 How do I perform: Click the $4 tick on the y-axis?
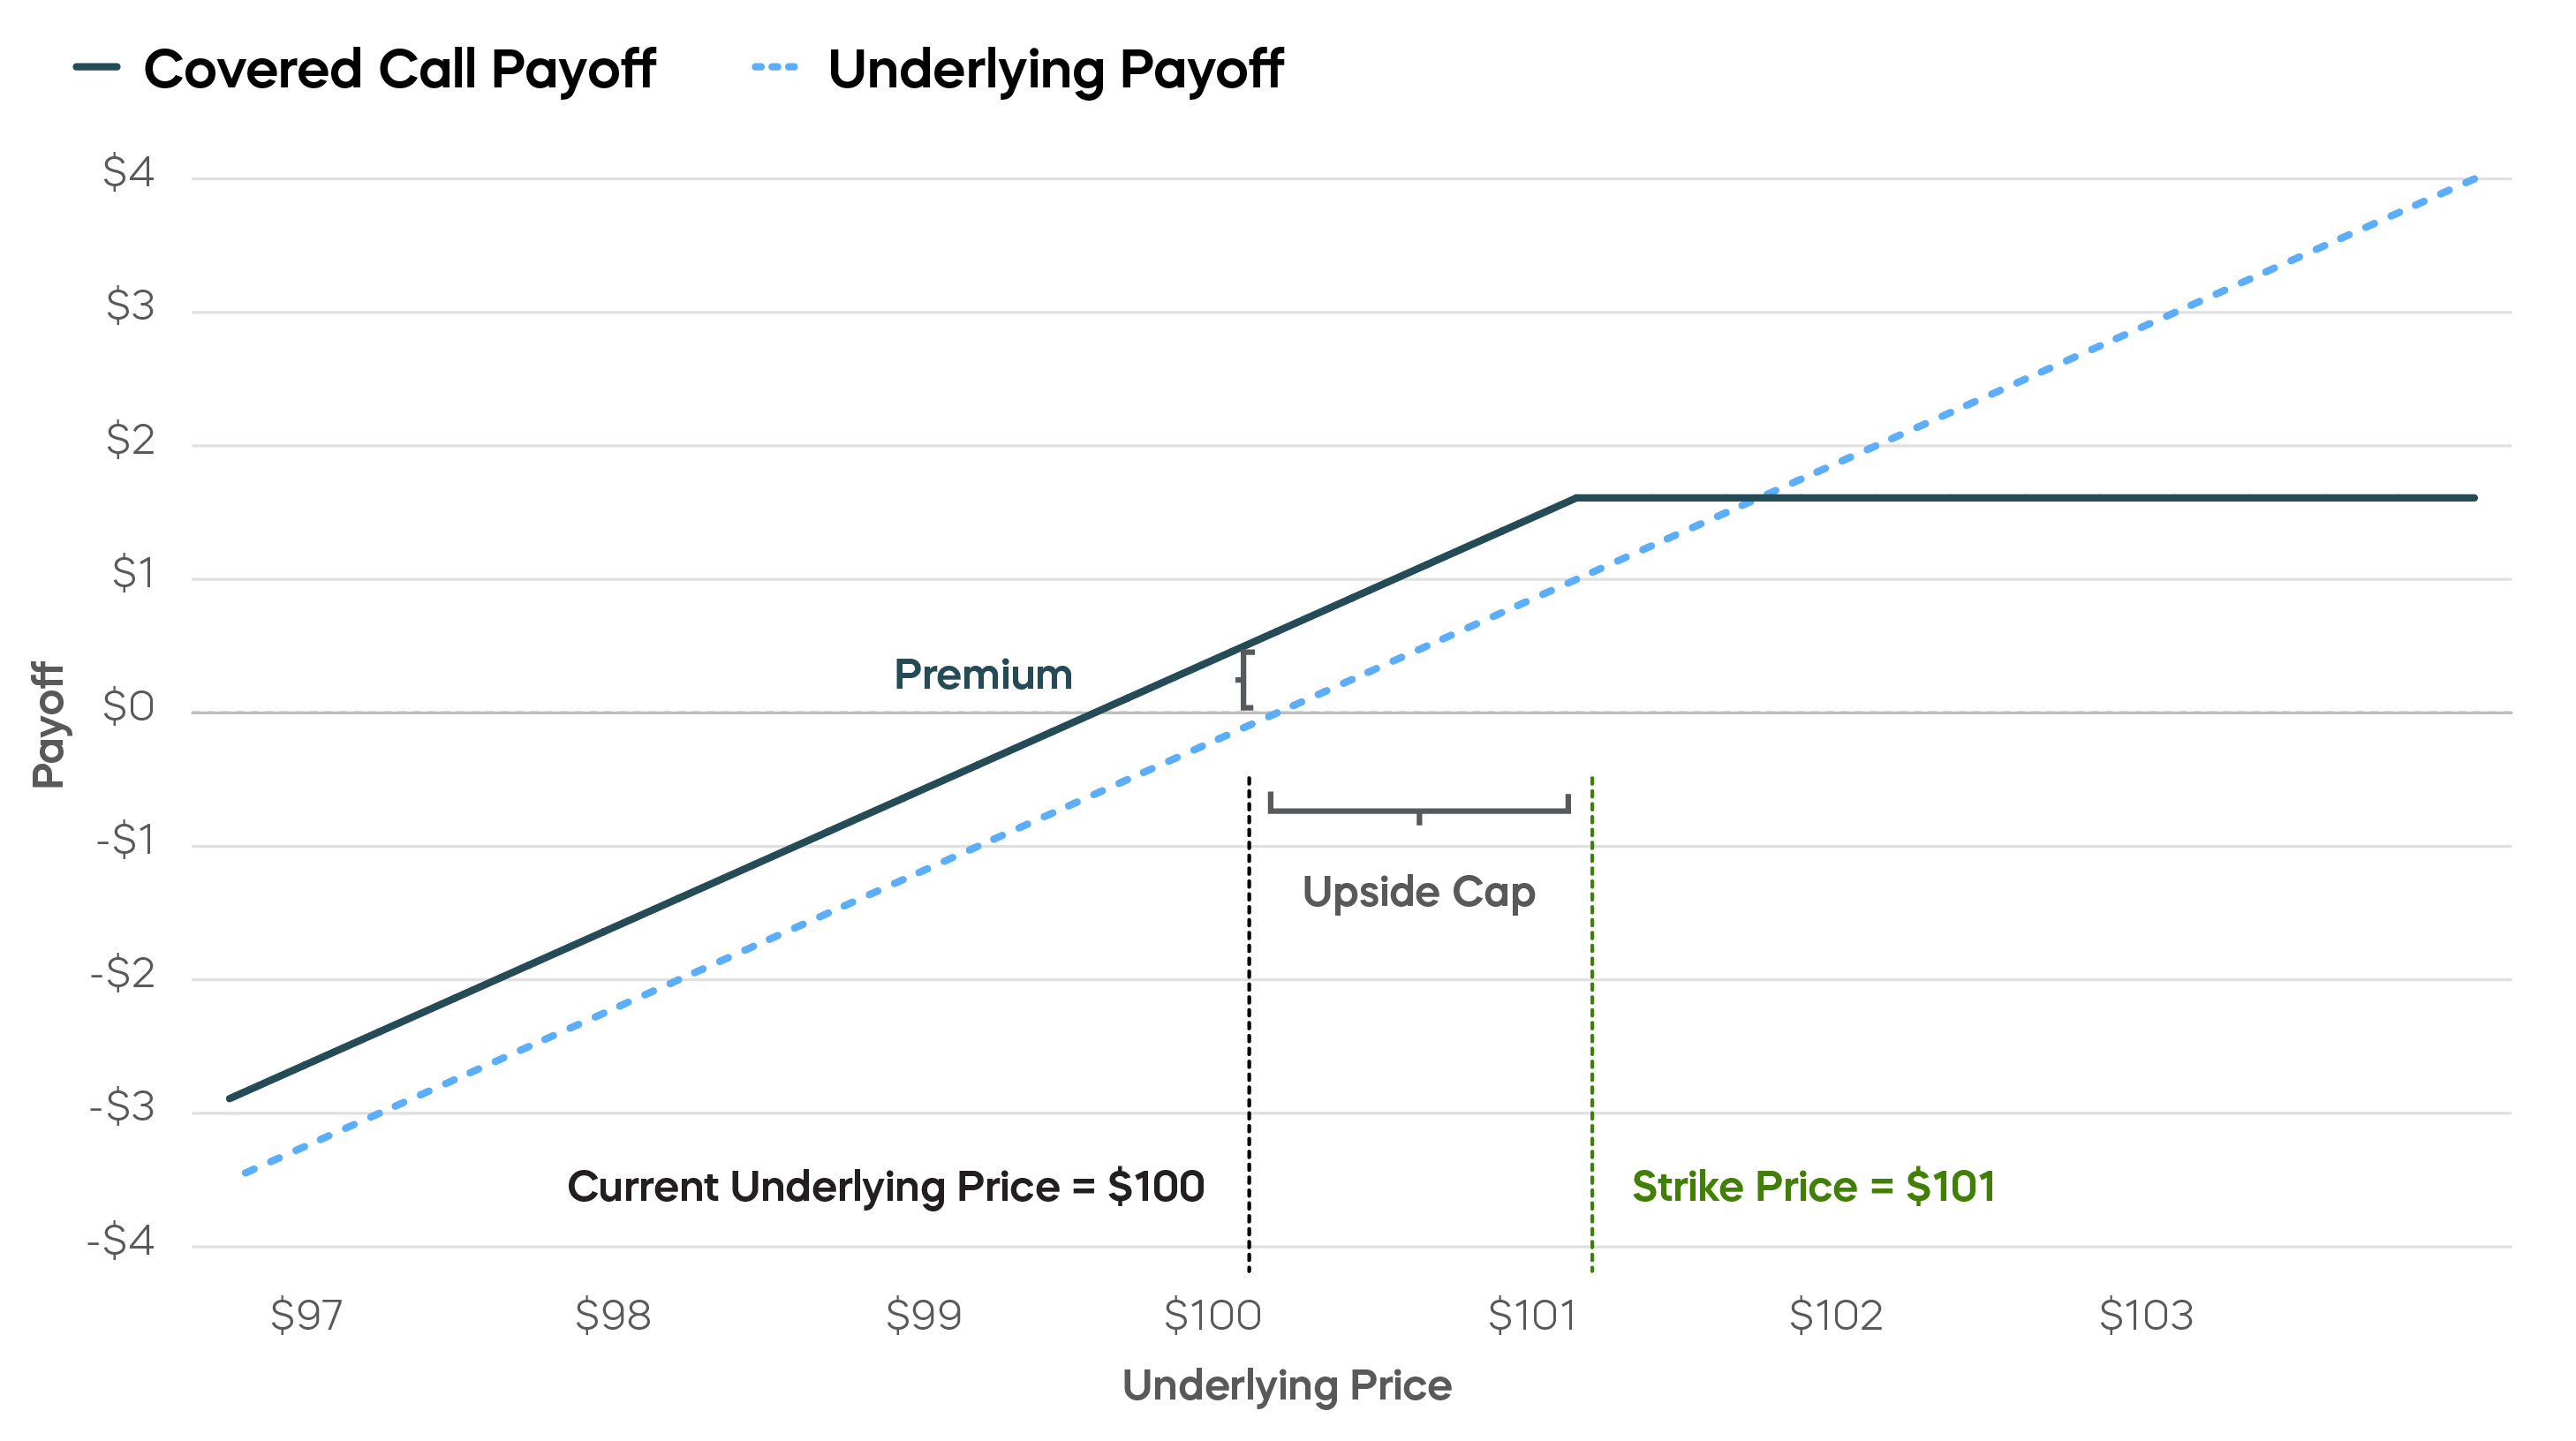(129, 172)
